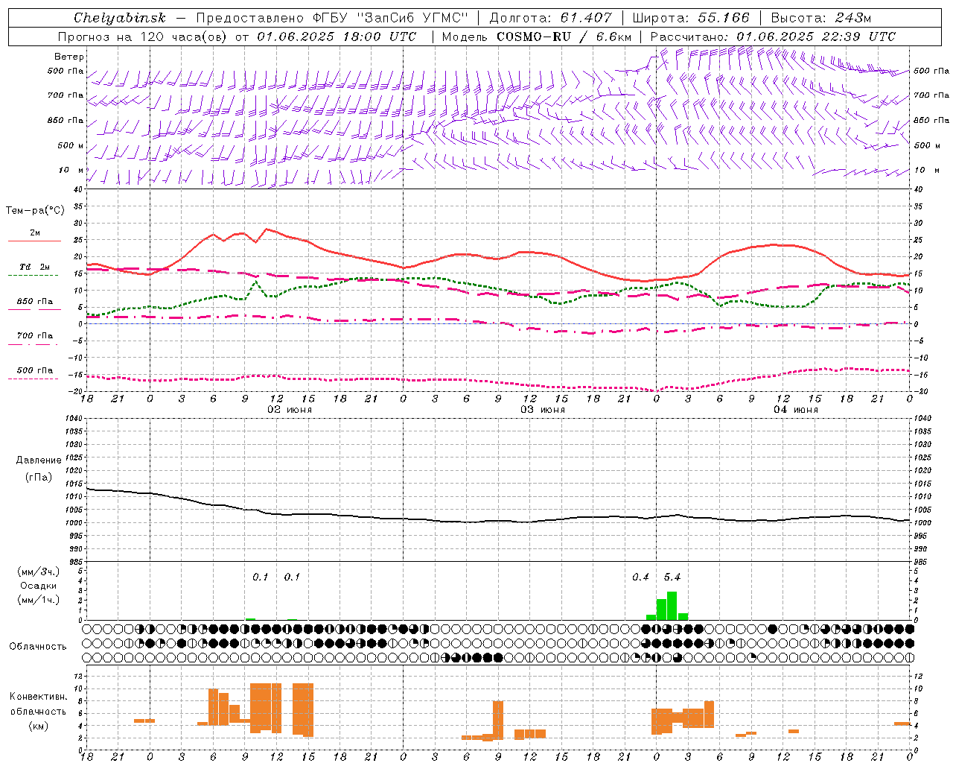The width and height of the screenshot is (953, 763).
Task: Select the 03 июня date label
Action: pos(543,410)
